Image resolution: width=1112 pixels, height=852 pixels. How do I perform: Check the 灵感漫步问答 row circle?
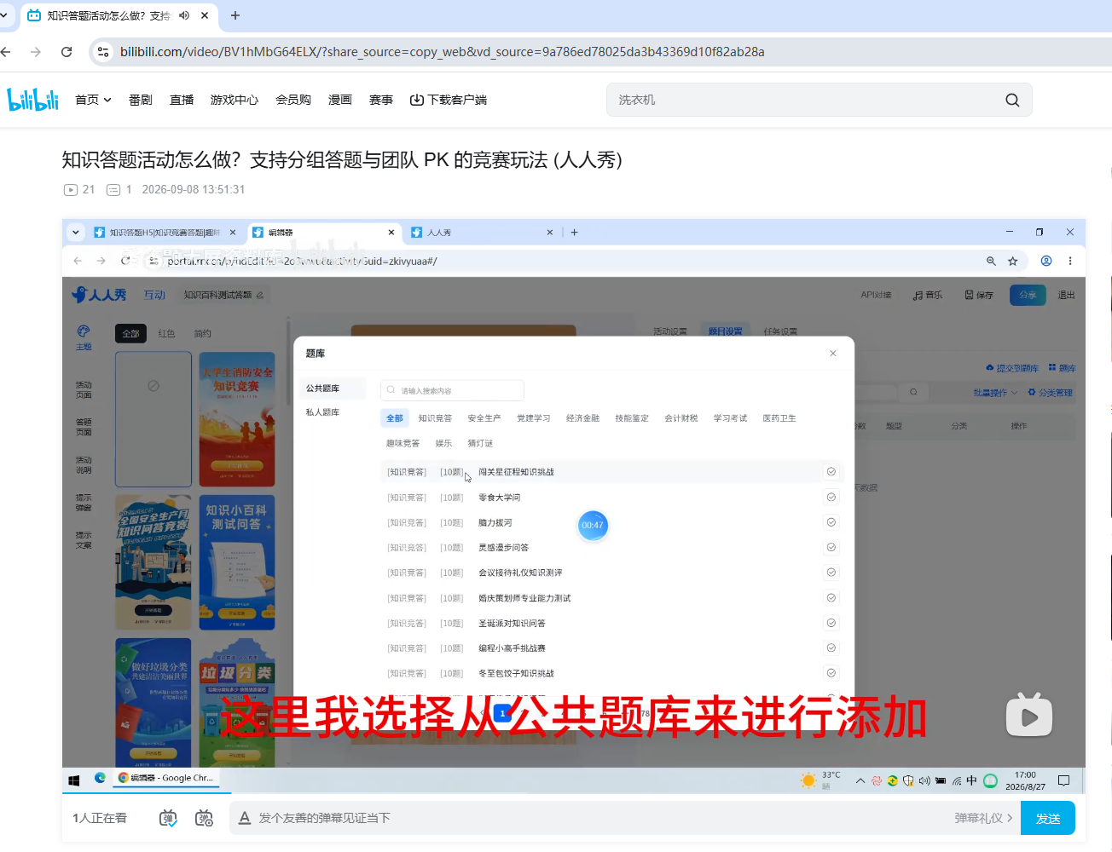831,547
